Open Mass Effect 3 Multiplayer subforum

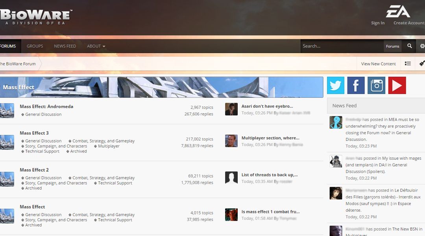coord(109,146)
